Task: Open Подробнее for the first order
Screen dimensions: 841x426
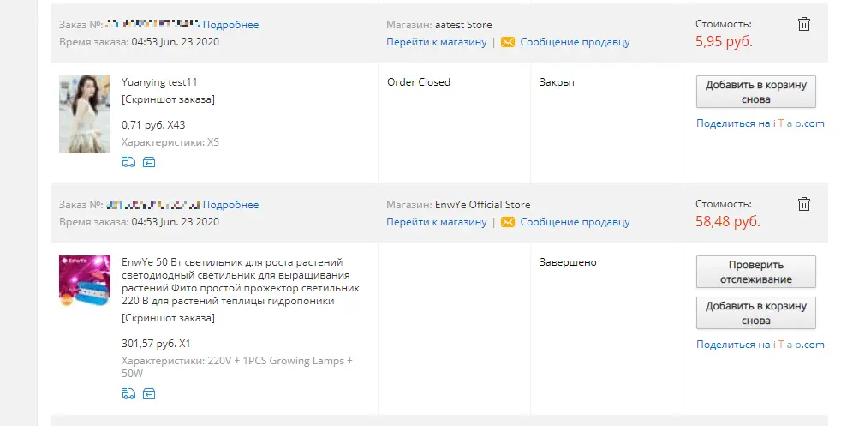Action: pyautogui.click(x=230, y=25)
